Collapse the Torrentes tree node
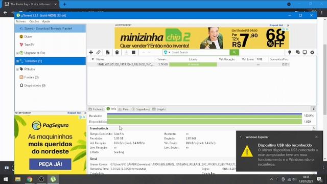327x184 pixels. tap(17, 61)
